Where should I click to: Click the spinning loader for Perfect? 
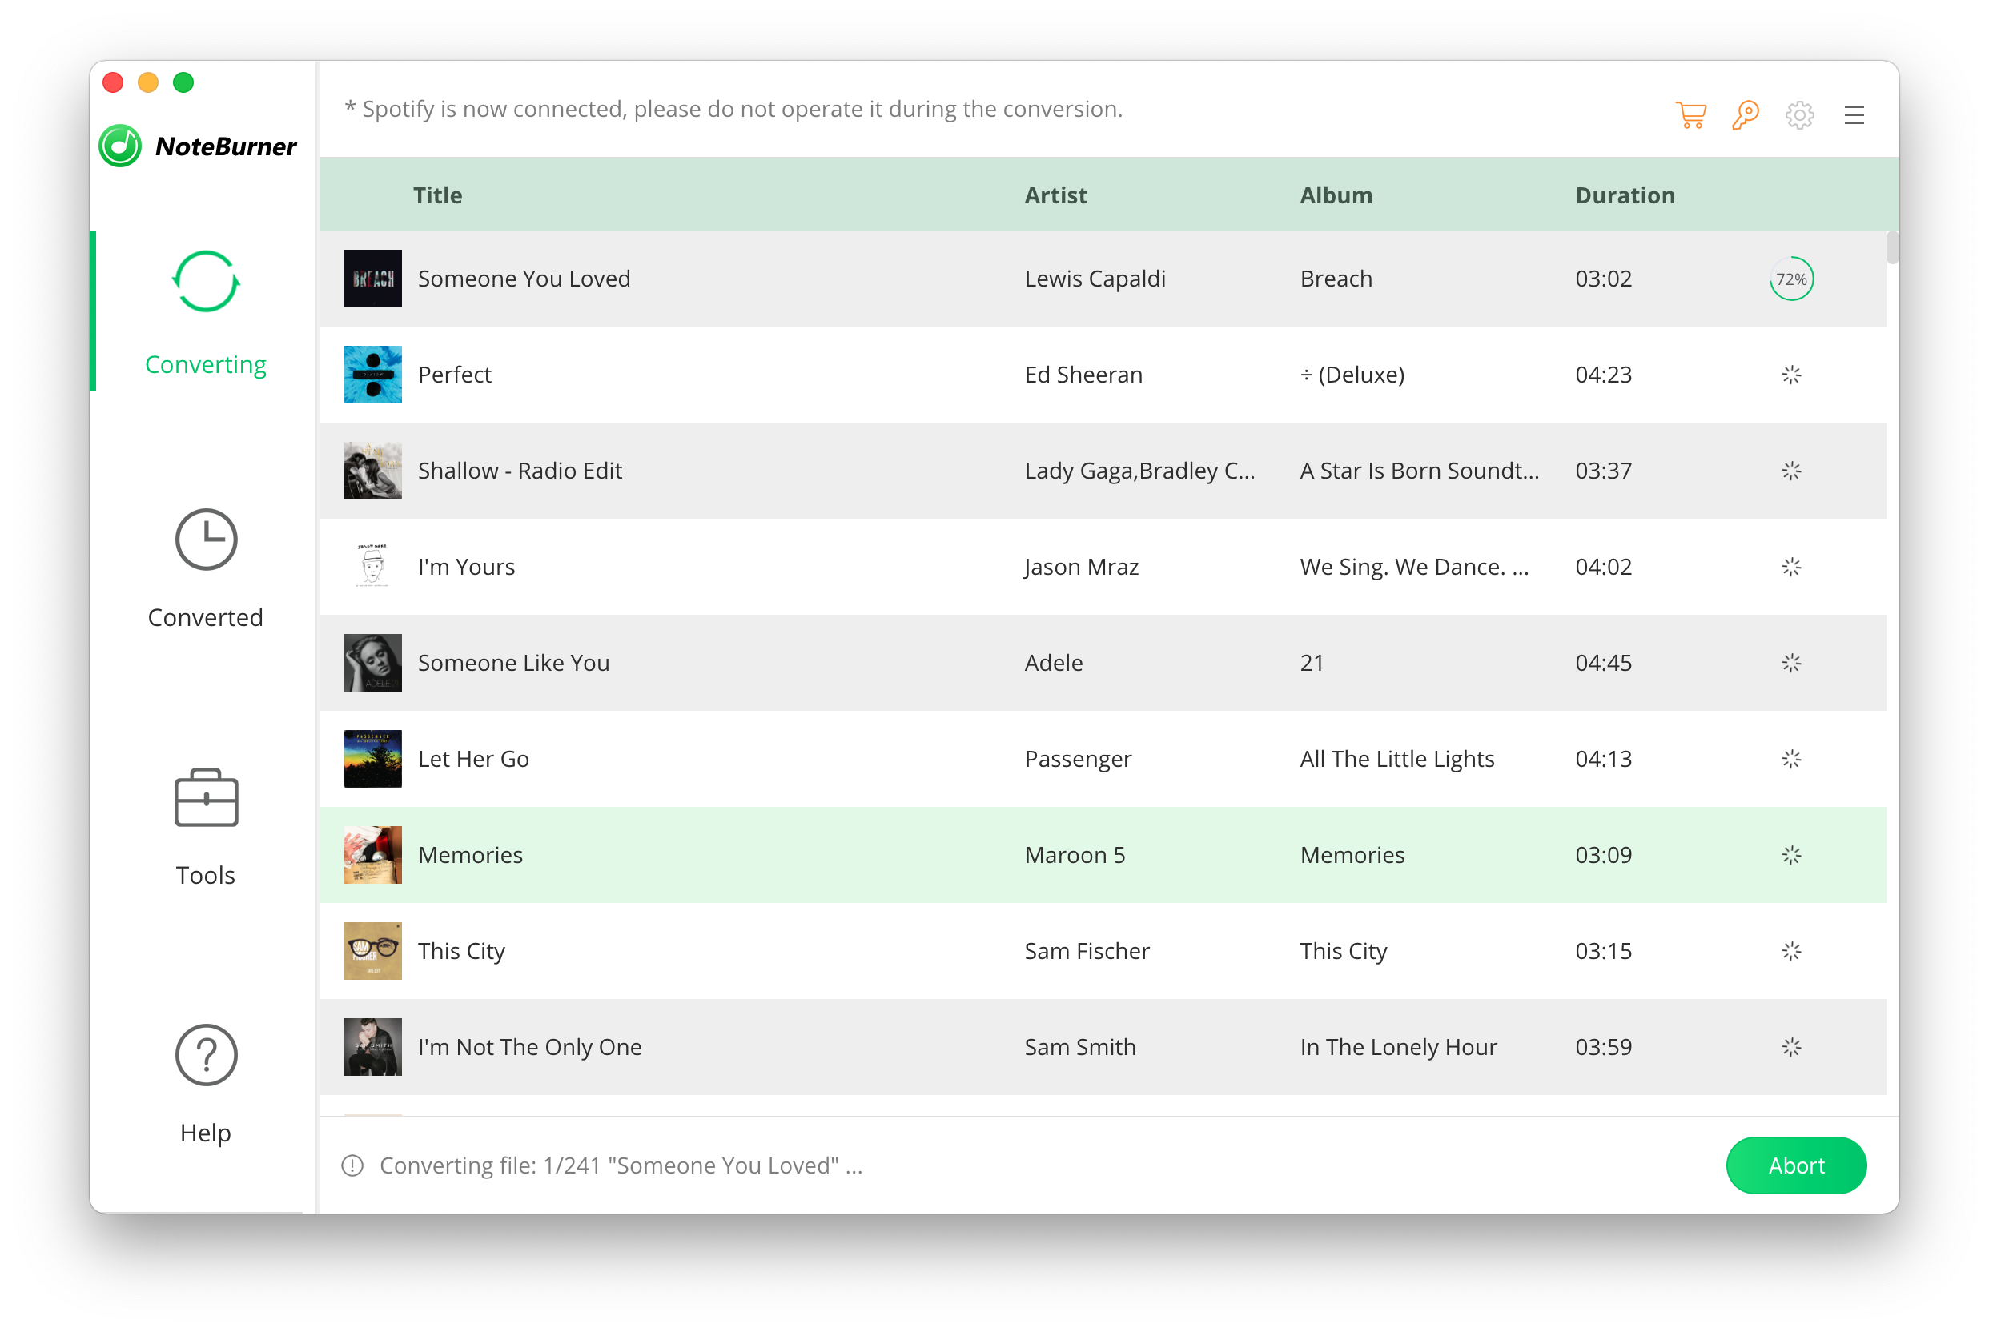(x=1791, y=373)
